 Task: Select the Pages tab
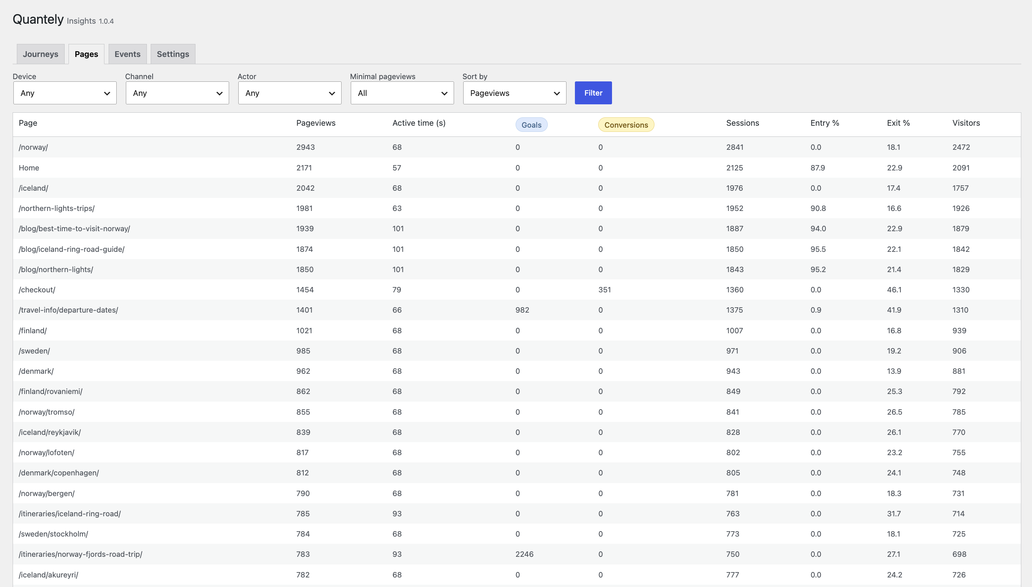coord(86,54)
